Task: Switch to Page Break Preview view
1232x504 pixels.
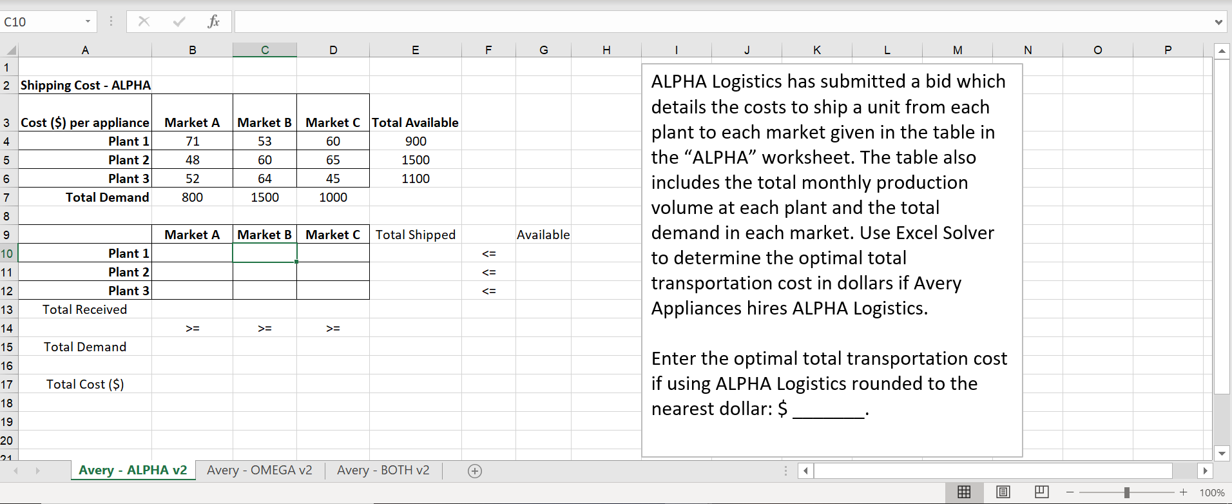Action: click(x=1042, y=492)
